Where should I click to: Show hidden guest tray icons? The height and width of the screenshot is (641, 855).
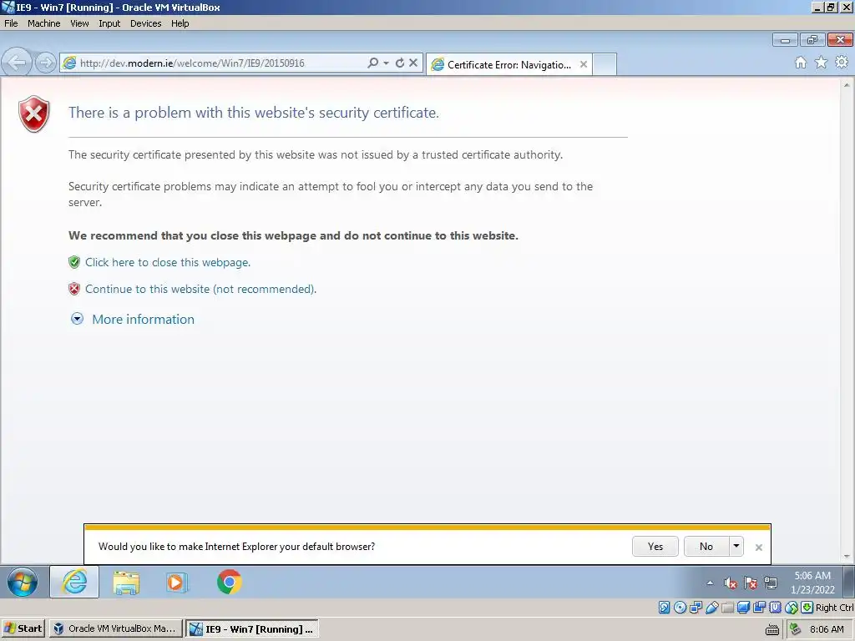coord(710,583)
